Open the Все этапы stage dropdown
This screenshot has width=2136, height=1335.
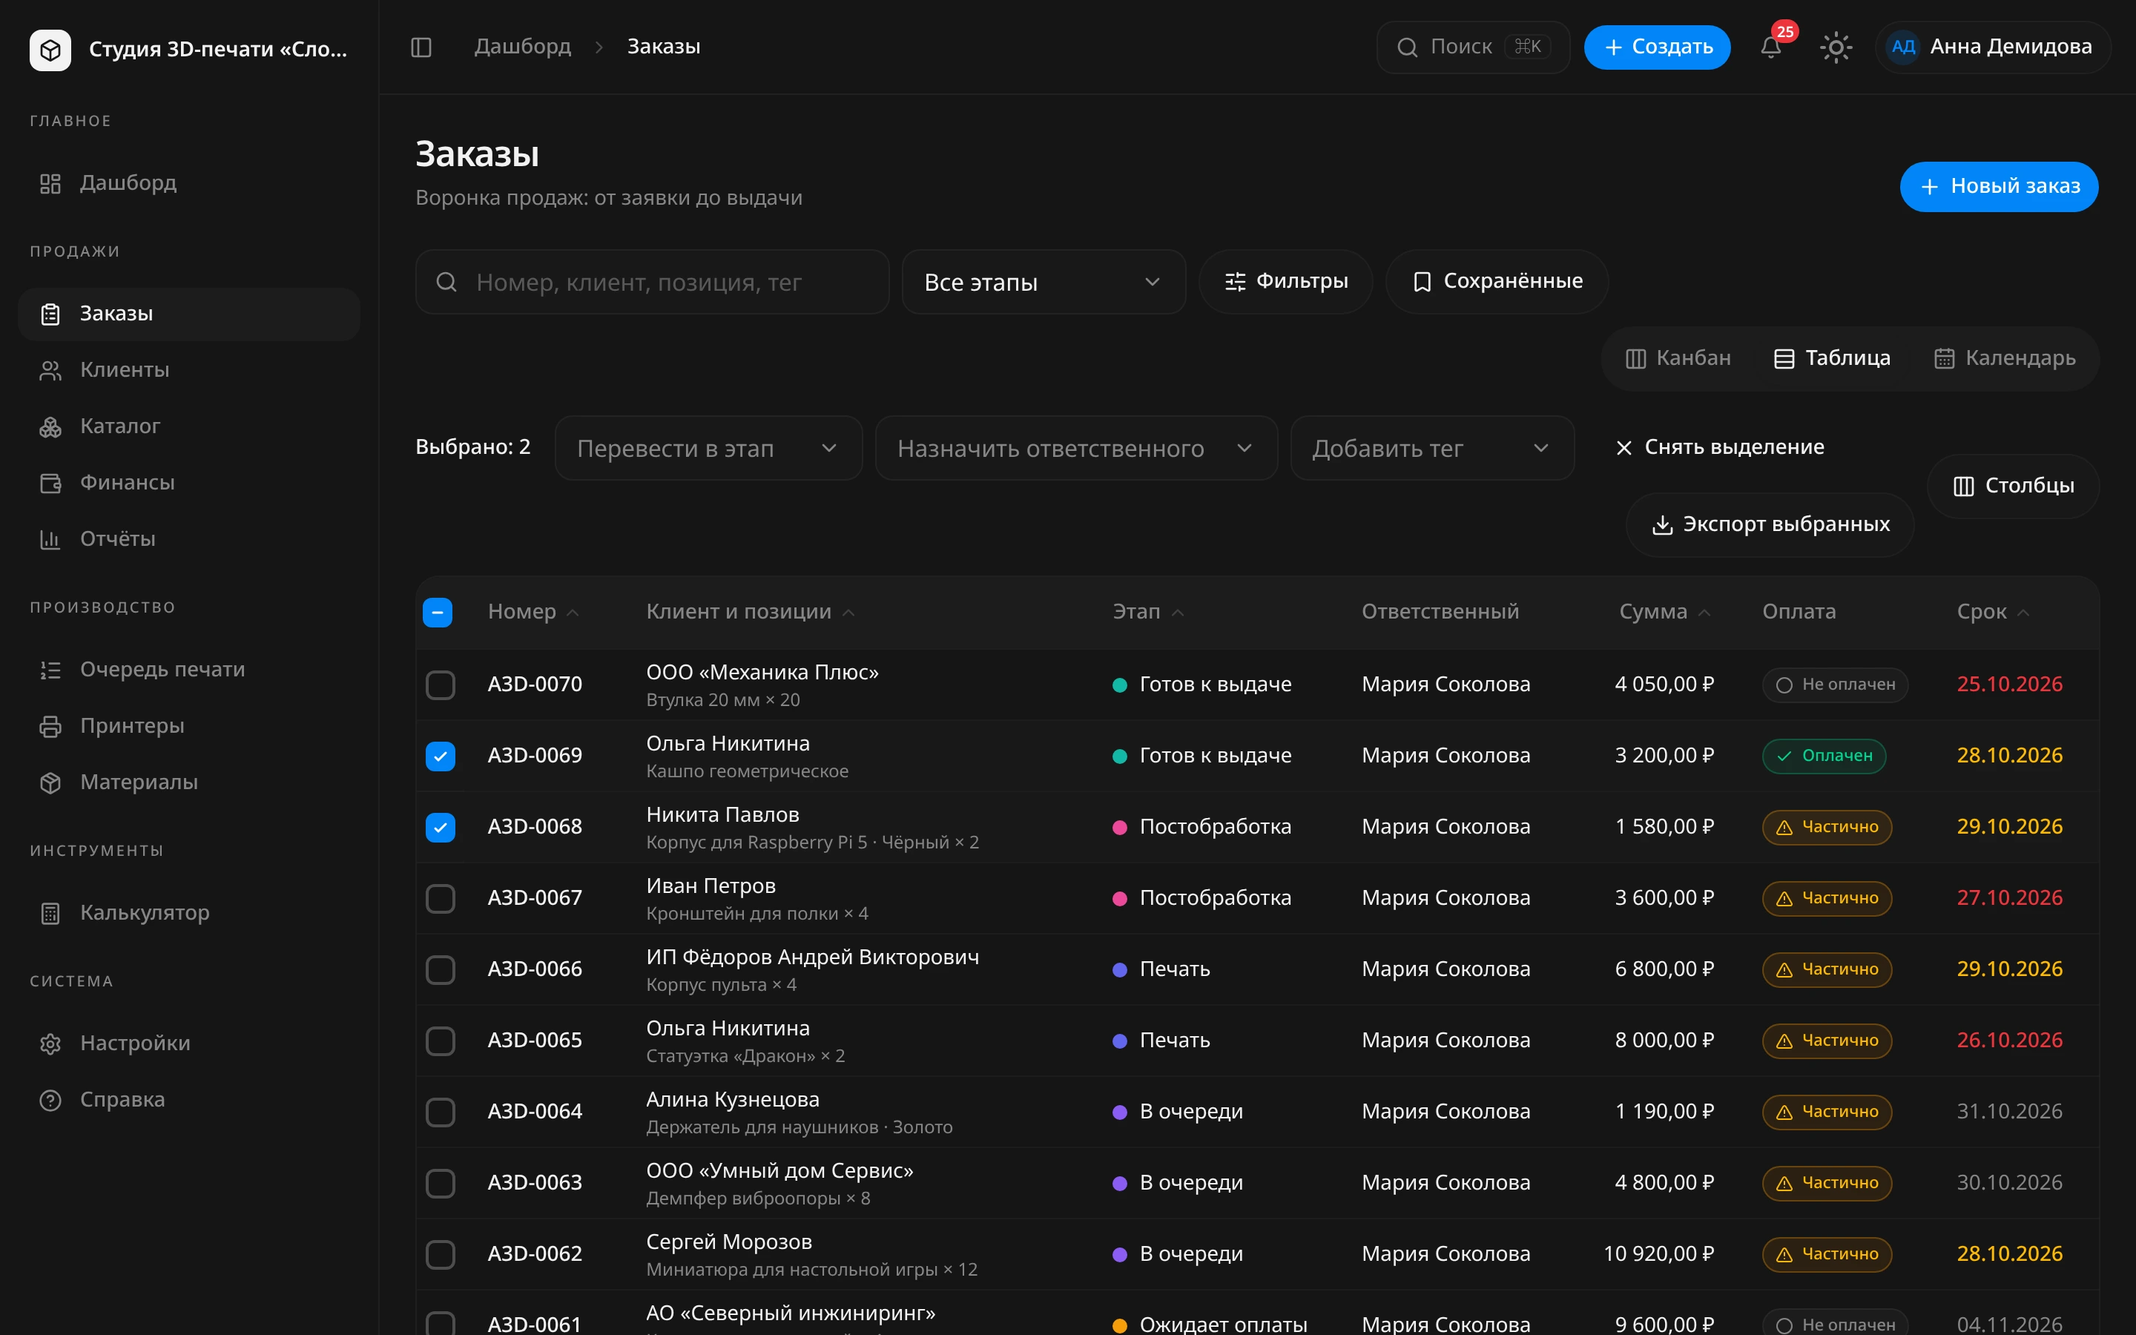tap(1044, 283)
